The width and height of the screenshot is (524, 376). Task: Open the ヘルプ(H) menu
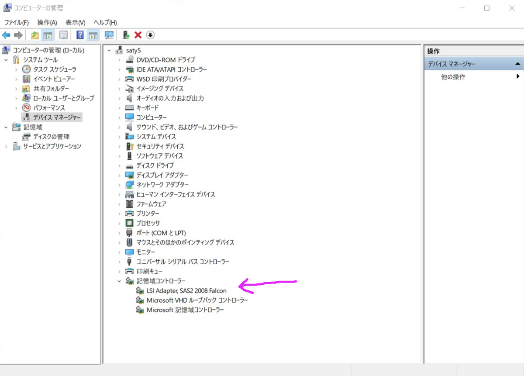coord(105,22)
